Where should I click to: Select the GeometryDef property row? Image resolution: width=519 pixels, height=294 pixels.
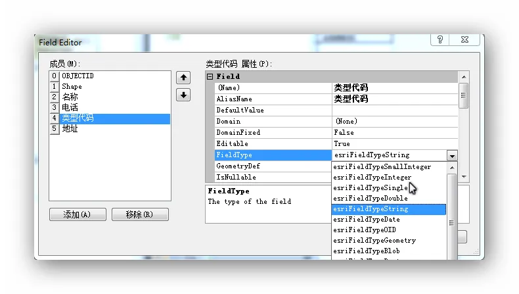273,166
